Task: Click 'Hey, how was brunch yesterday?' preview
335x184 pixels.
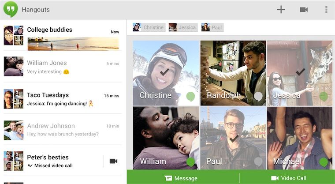Action: click(63, 134)
